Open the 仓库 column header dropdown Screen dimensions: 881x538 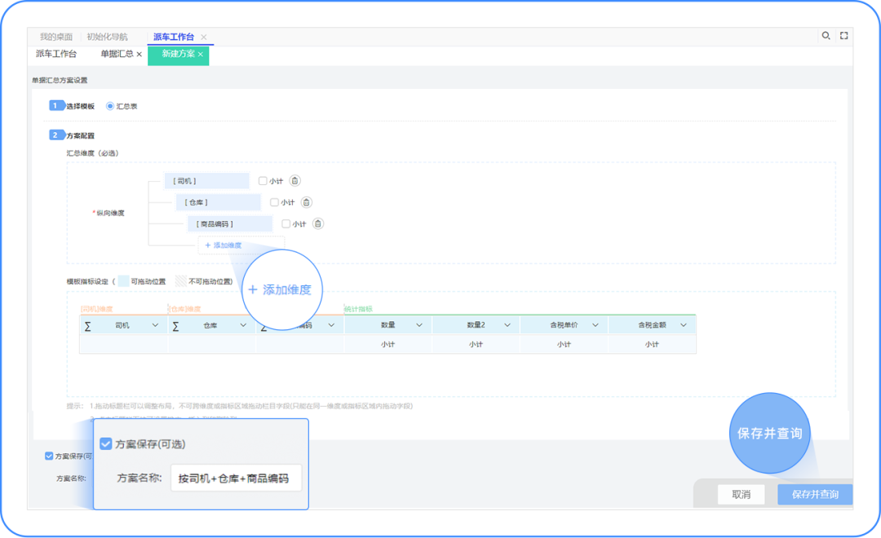pos(243,325)
